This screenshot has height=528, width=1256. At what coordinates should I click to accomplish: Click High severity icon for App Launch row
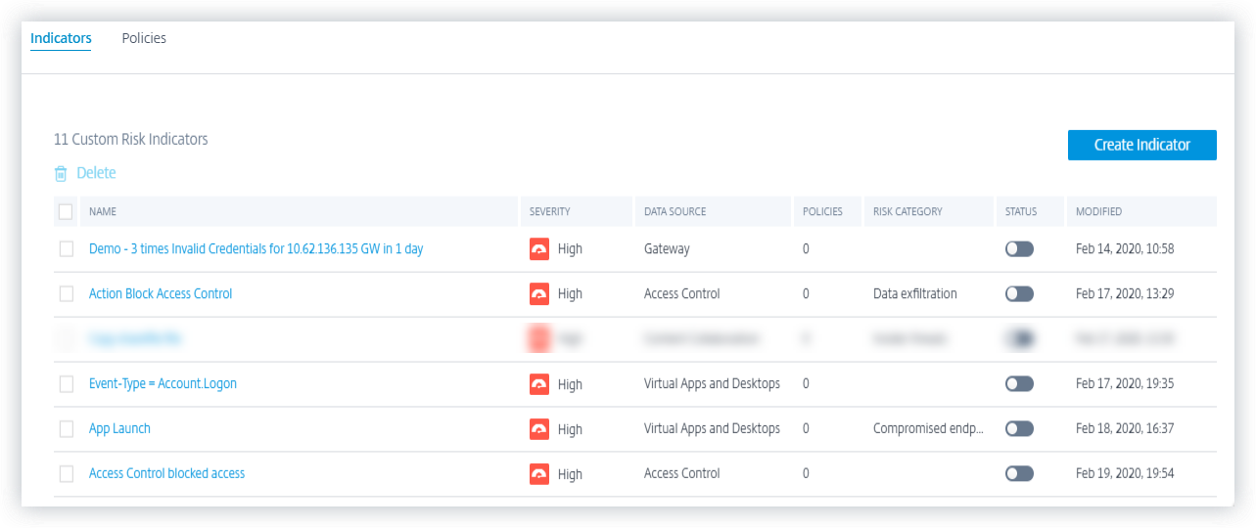point(539,428)
